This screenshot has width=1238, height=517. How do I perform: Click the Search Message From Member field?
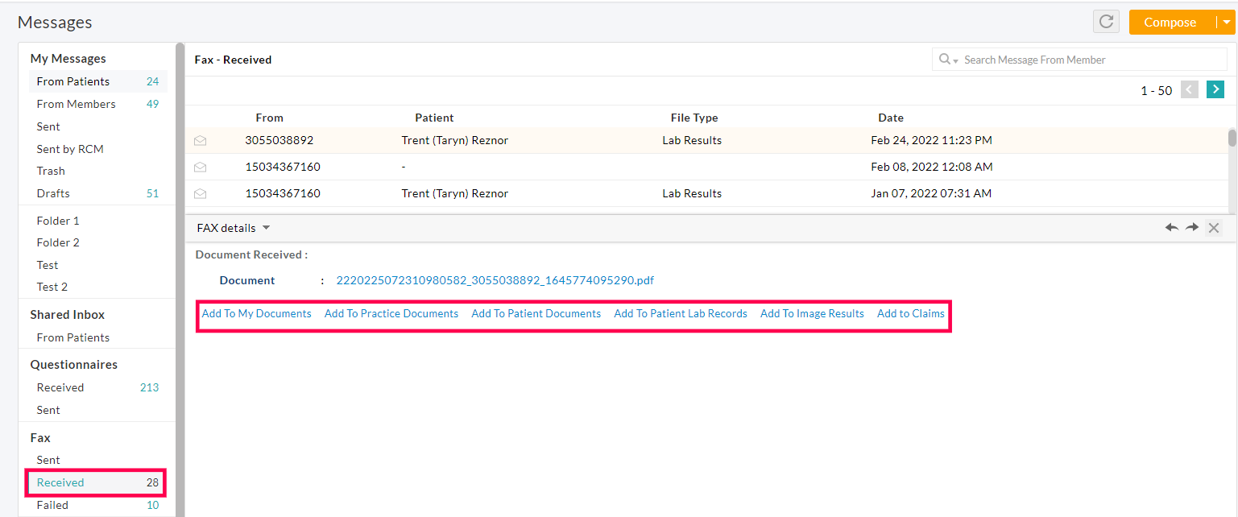[x=1091, y=60]
